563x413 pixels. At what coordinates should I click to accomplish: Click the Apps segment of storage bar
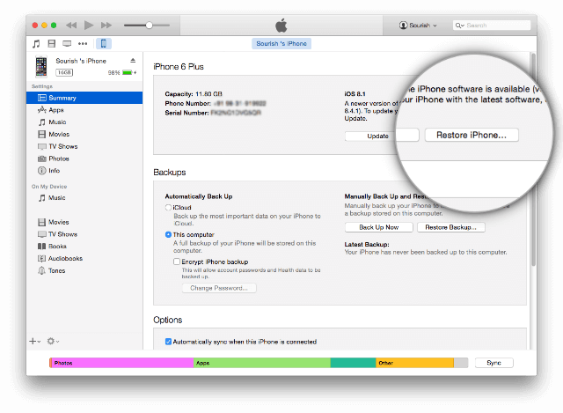click(x=262, y=363)
